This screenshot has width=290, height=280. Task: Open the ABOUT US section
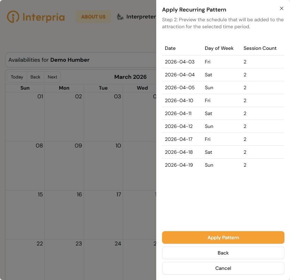93,16
